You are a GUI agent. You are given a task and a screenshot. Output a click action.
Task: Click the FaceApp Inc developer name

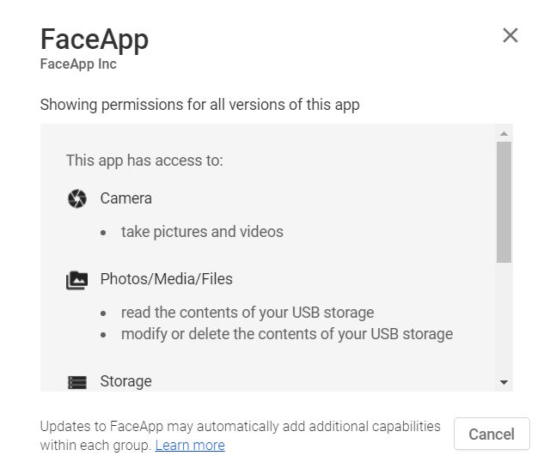pyautogui.click(x=78, y=64)
